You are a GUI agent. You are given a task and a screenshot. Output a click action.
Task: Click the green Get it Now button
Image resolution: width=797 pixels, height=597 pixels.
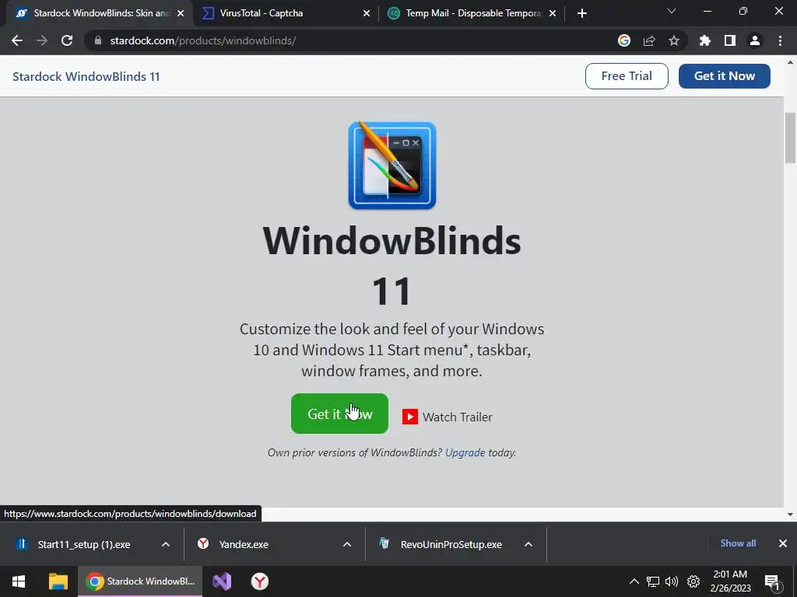coord(339,414)
